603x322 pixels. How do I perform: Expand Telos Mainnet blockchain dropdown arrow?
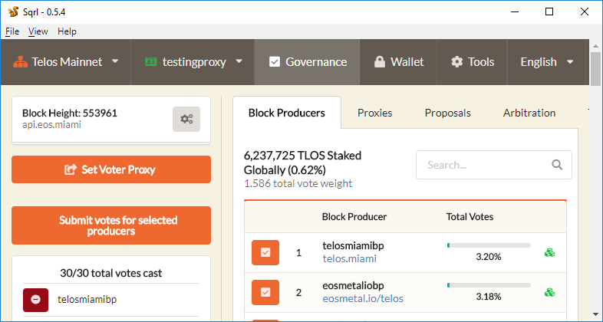pos(115,61)
